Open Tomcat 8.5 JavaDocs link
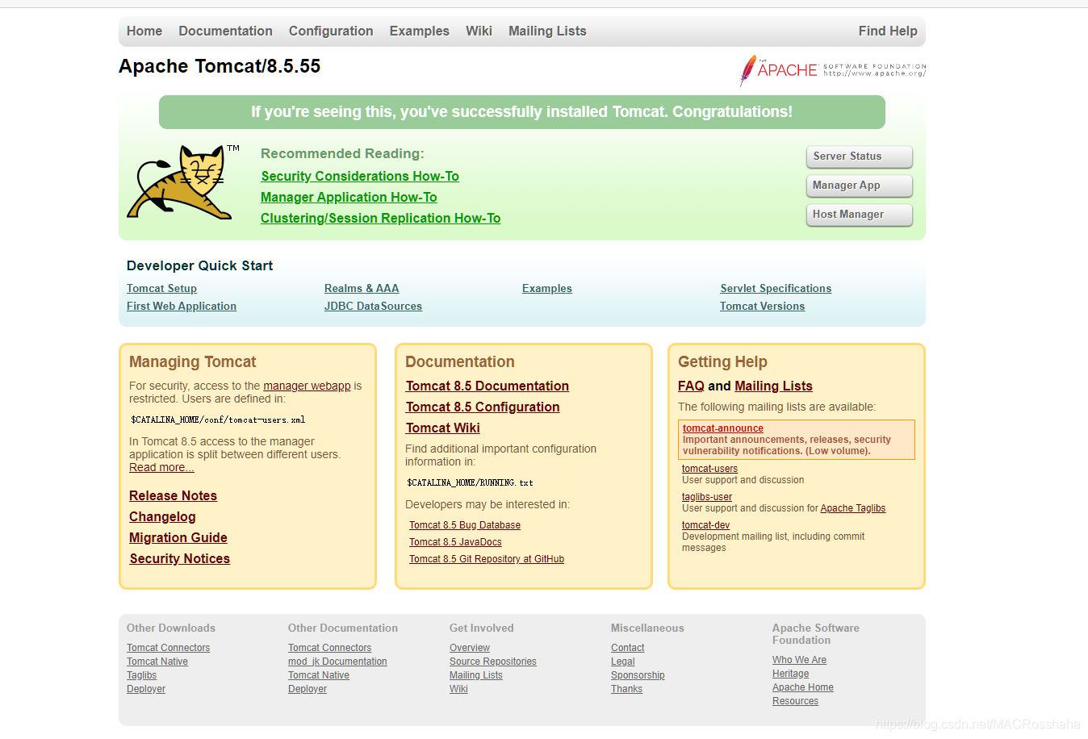 (x=455, y=542)
